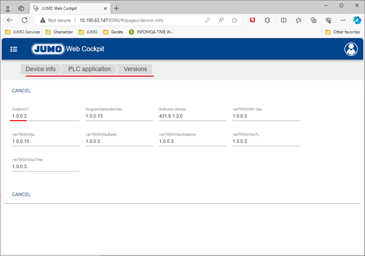The image size is (365, 256).
Task: Open the hamburger navigation menu
Action: (x=14, y=49)
